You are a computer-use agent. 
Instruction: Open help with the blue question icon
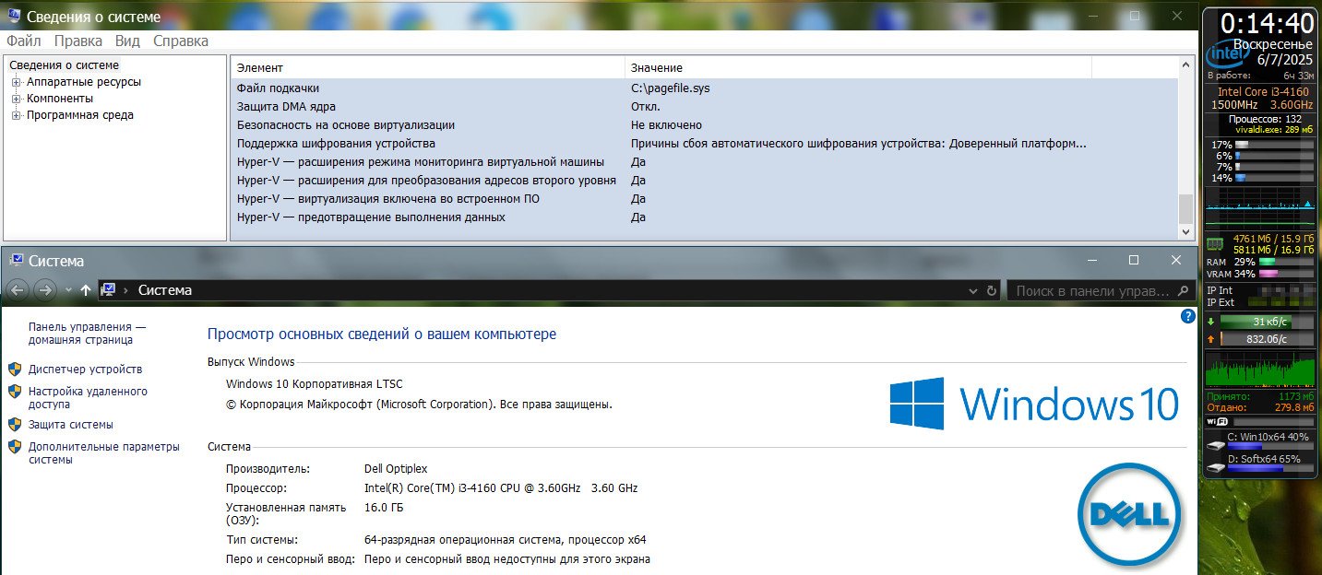tap(1188, 316)
